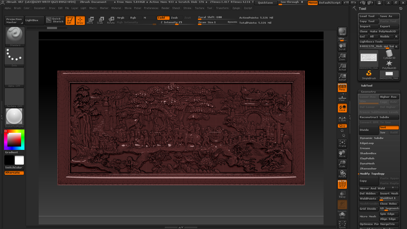Select the Scroll canvas tool

point(342,47)
